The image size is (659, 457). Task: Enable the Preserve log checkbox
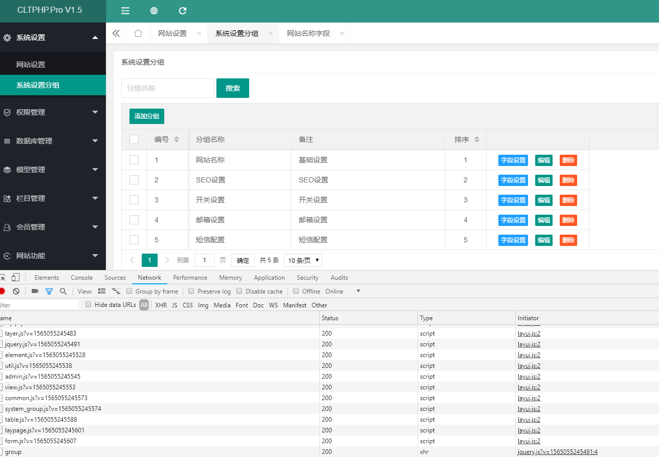pyautogui.click(x=191, y=291)
